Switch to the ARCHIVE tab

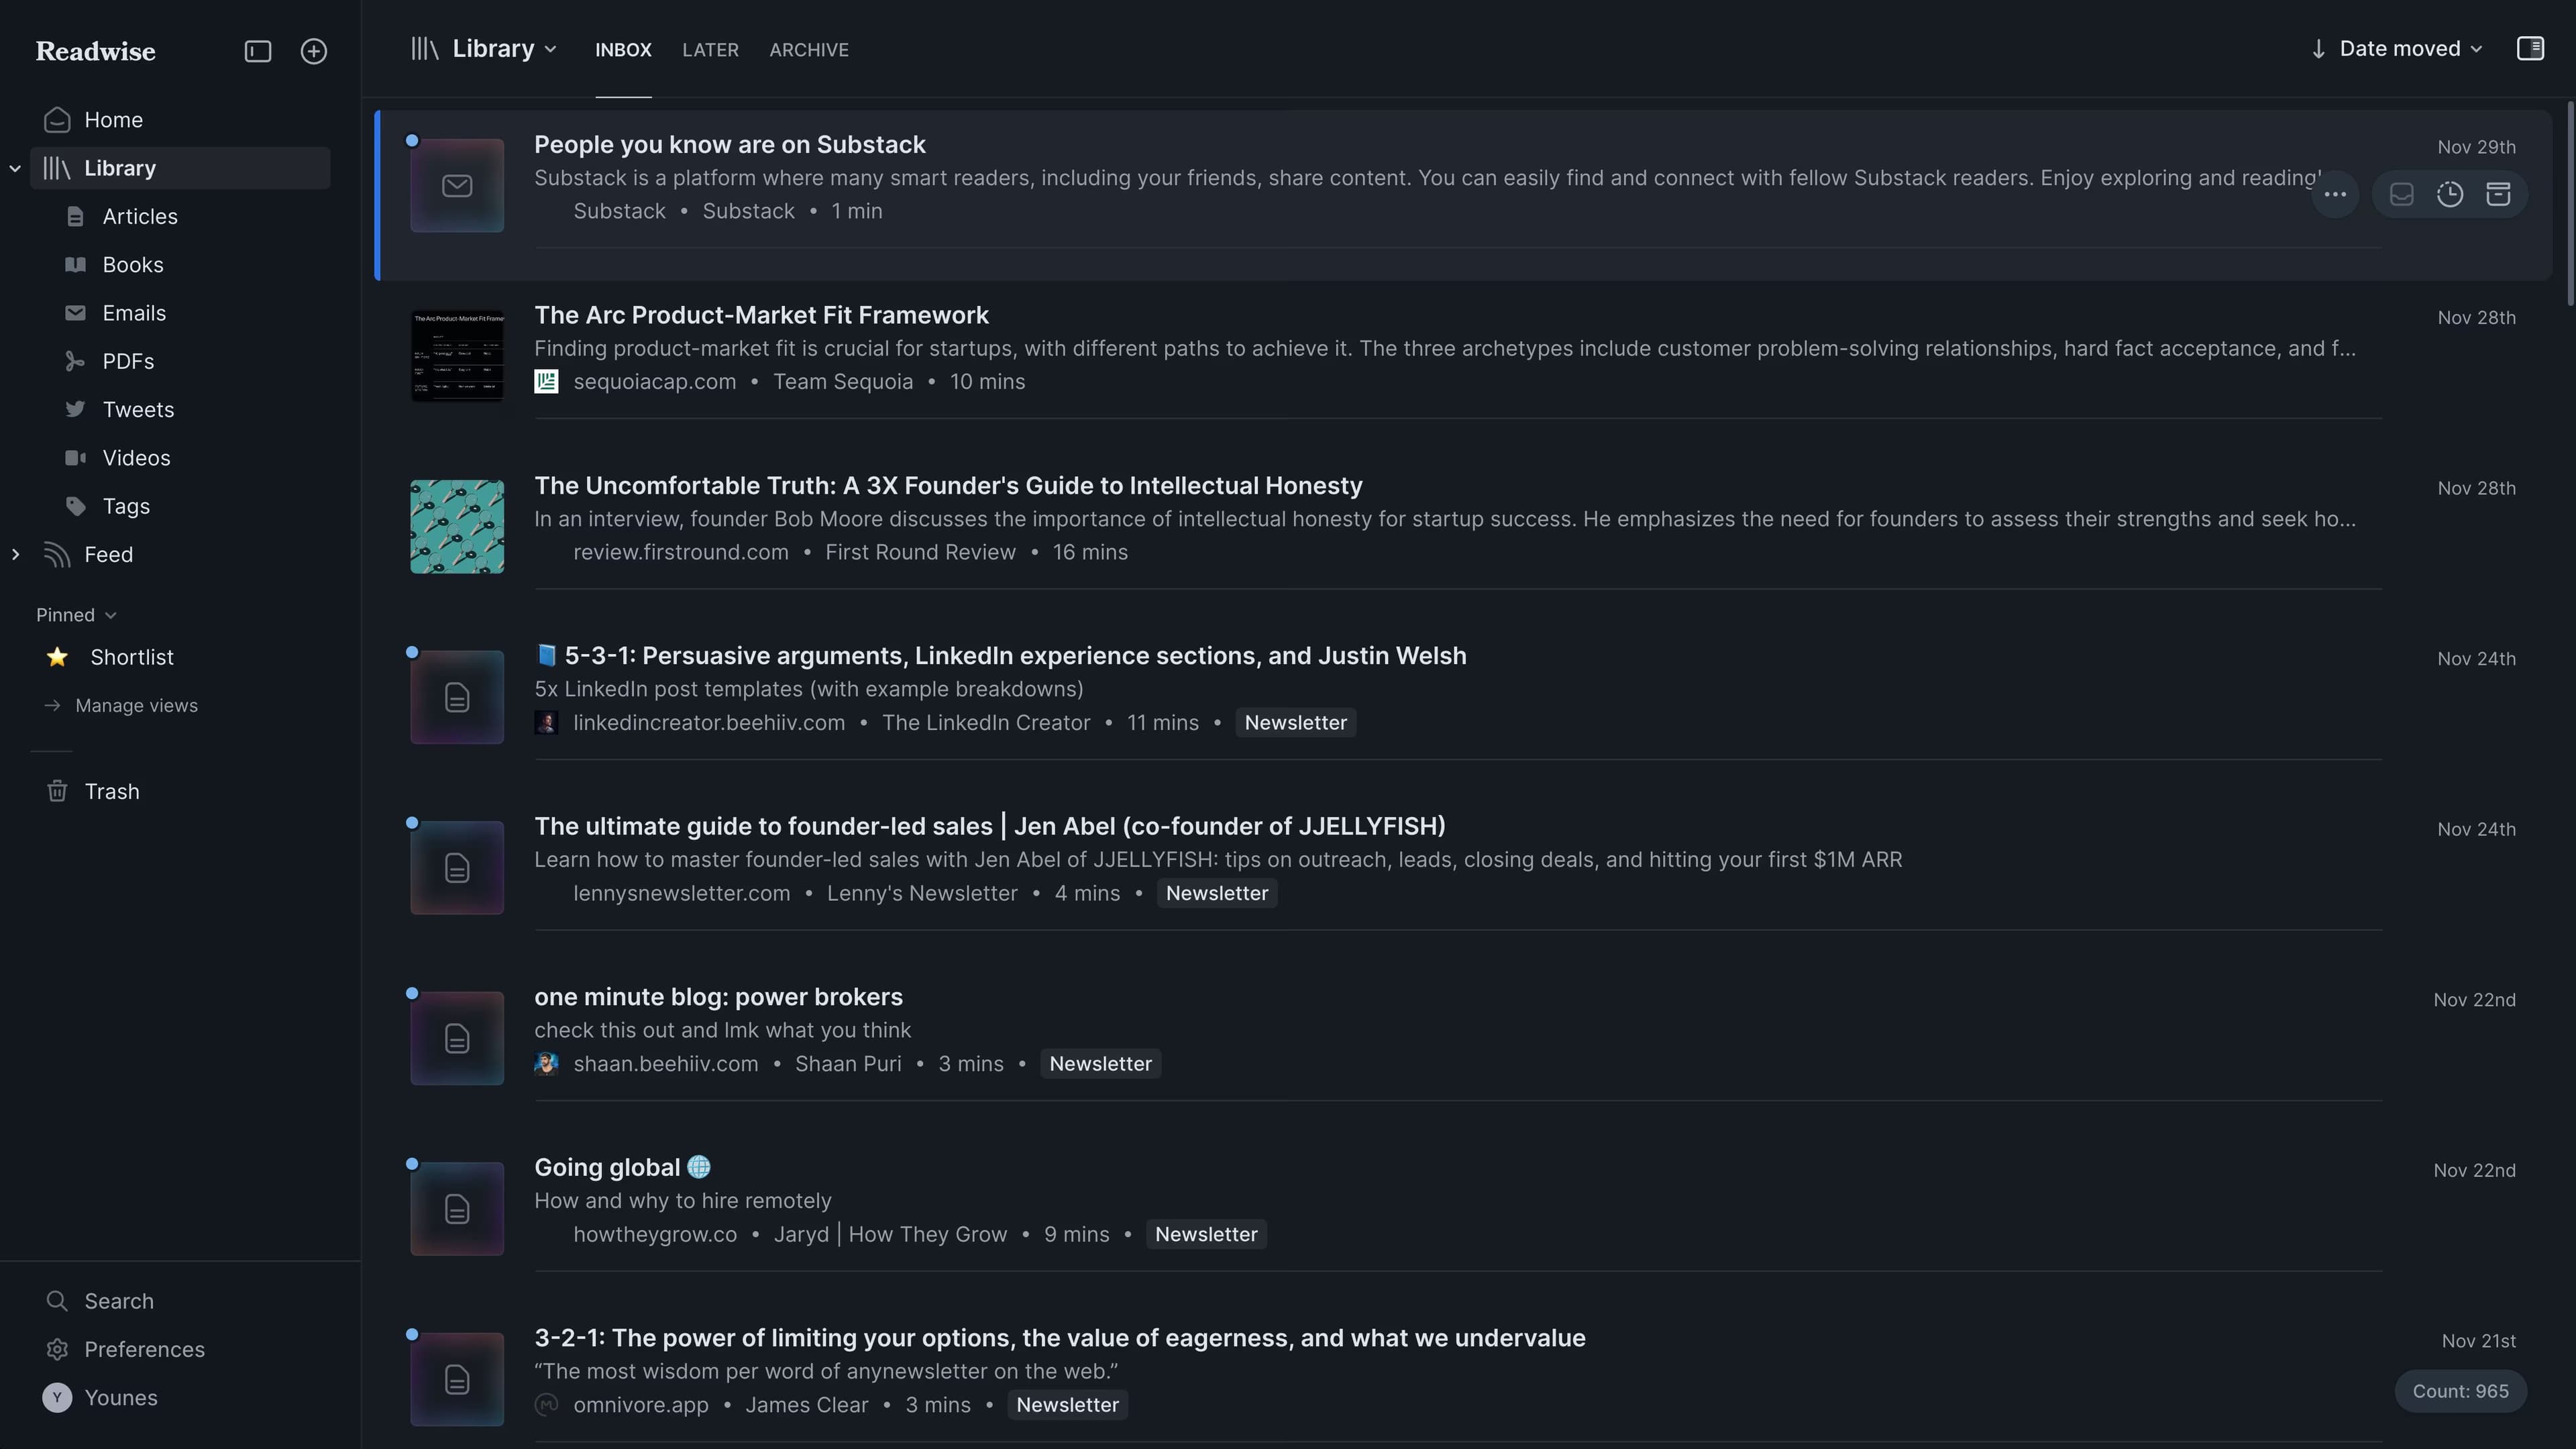808,50
